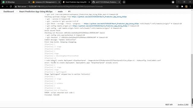The width and height of the screenshot is (193, 108).
Task: Click the media control icon in title bar
Action: pos(173,2)
